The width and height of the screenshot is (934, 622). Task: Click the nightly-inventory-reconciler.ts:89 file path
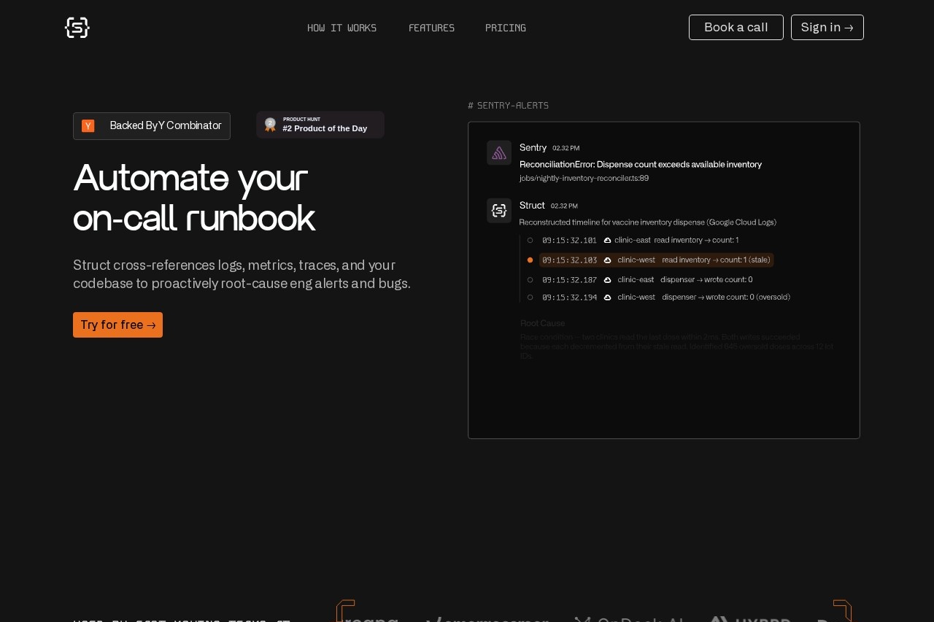pos(584,178)
